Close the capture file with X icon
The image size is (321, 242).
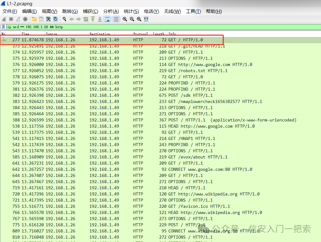(x=48, y=19)
